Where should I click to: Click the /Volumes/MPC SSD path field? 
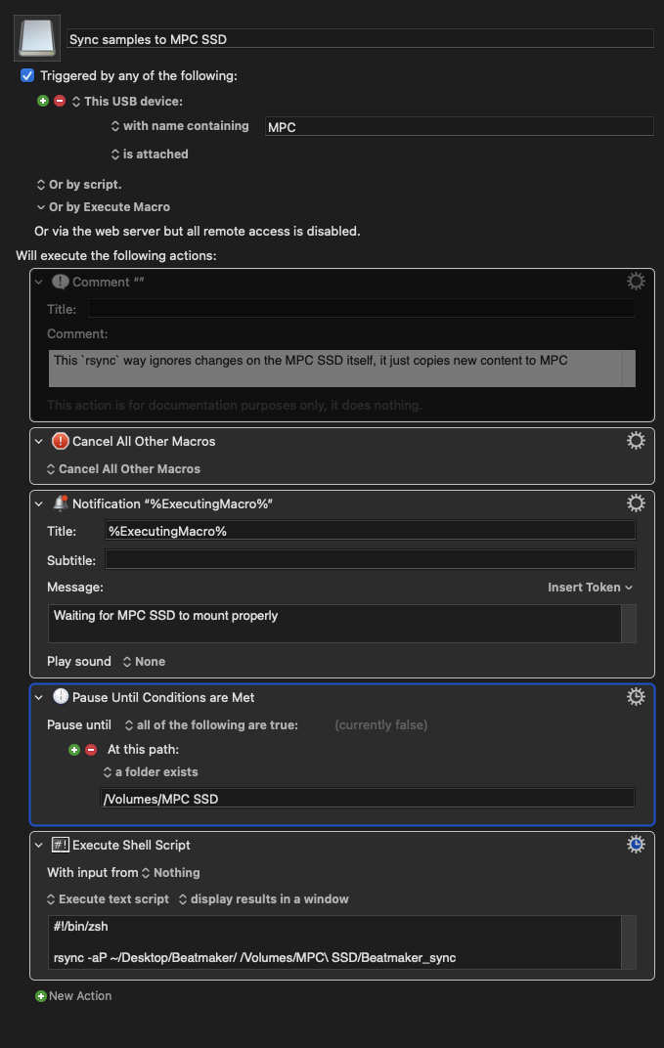pos(367,798)
